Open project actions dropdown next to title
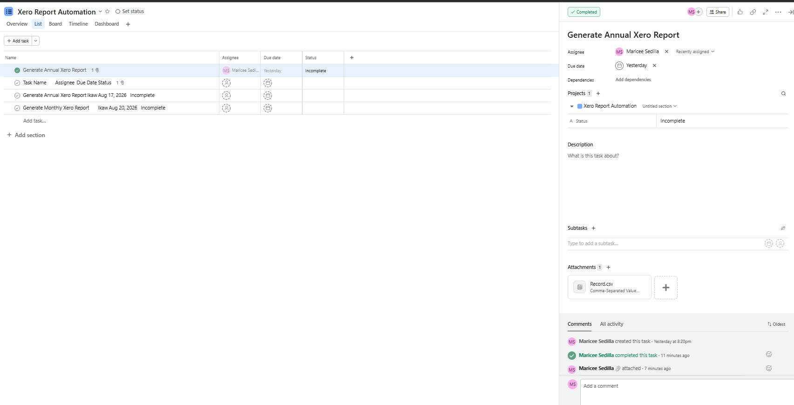This screenshot has height=405, width=794. 100,12
